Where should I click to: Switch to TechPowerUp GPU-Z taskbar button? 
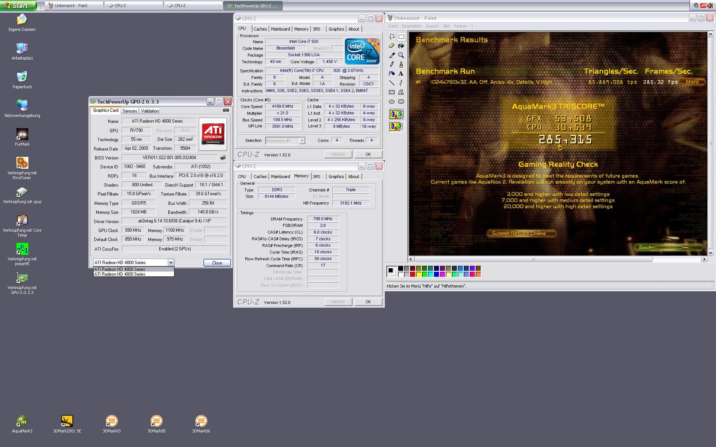(x=254, y=6)
